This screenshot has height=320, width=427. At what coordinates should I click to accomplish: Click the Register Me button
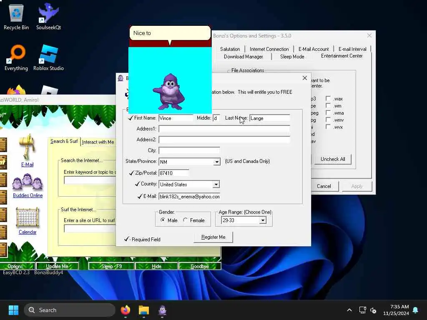coord(213,237)
